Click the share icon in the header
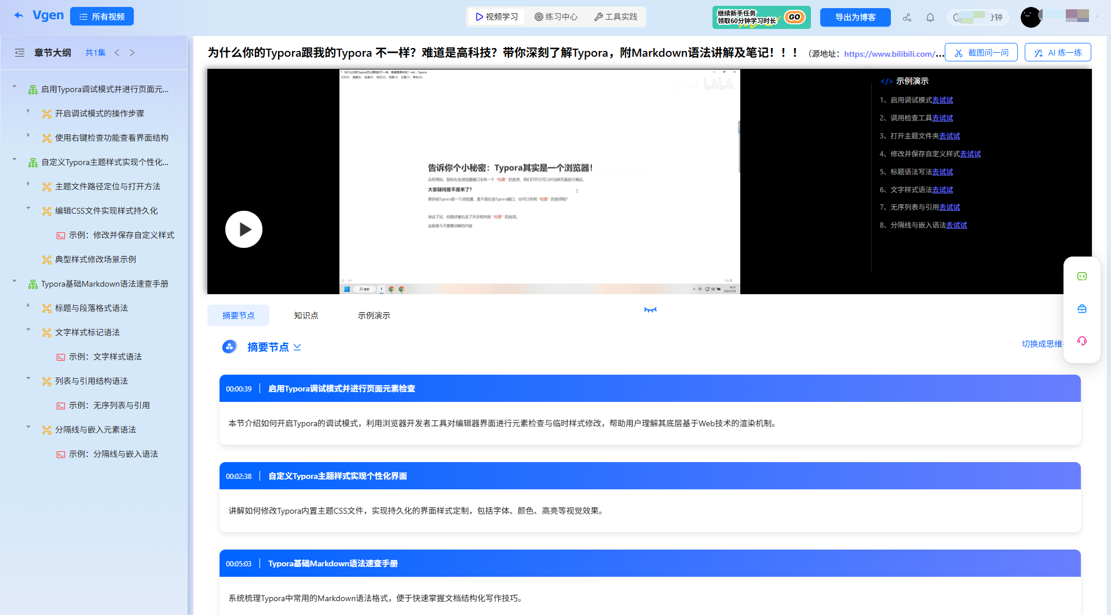1111x615 pixels. click(907, 17)
